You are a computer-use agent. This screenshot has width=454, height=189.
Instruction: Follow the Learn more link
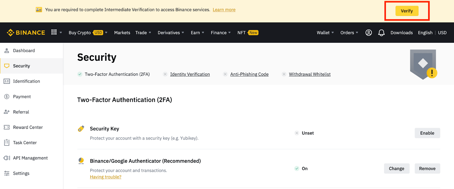click(224, 10)
